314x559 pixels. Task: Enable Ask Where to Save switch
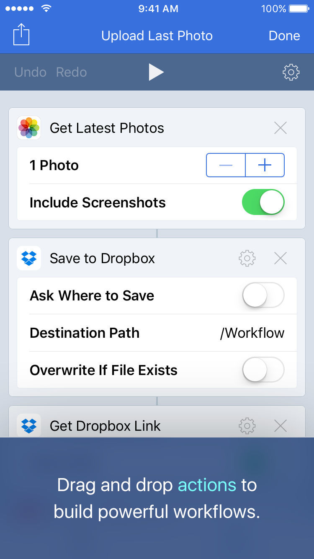(263, 295)
